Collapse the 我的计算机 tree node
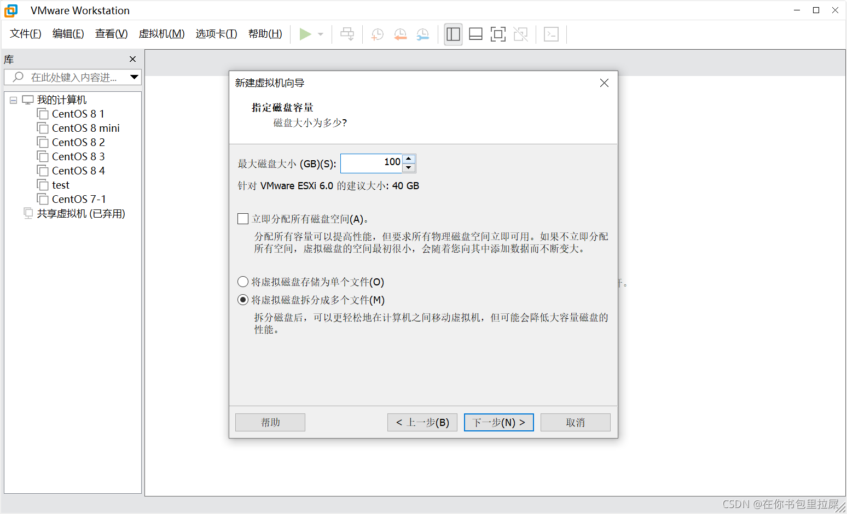The width and height of the screenshot is (847, 514). tap(13, 100)
